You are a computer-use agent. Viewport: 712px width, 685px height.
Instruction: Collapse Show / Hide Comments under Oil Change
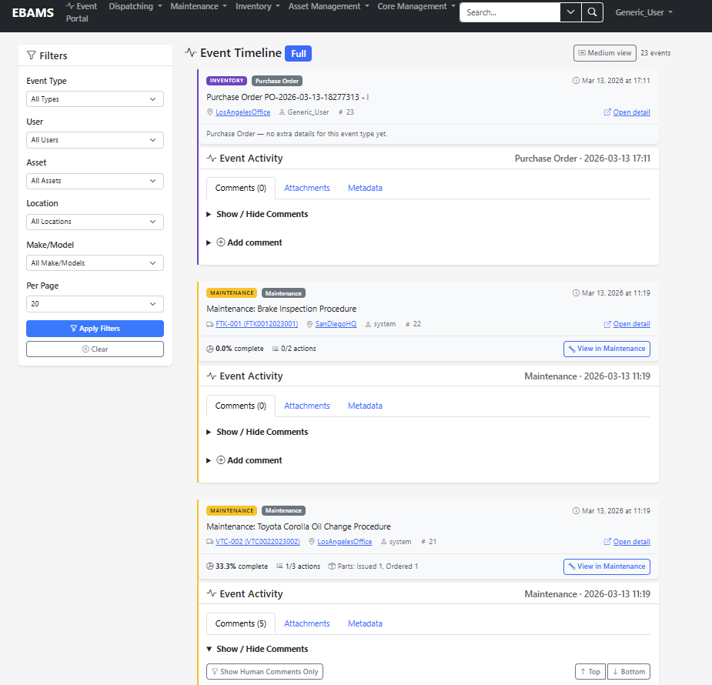coord(257,649)
